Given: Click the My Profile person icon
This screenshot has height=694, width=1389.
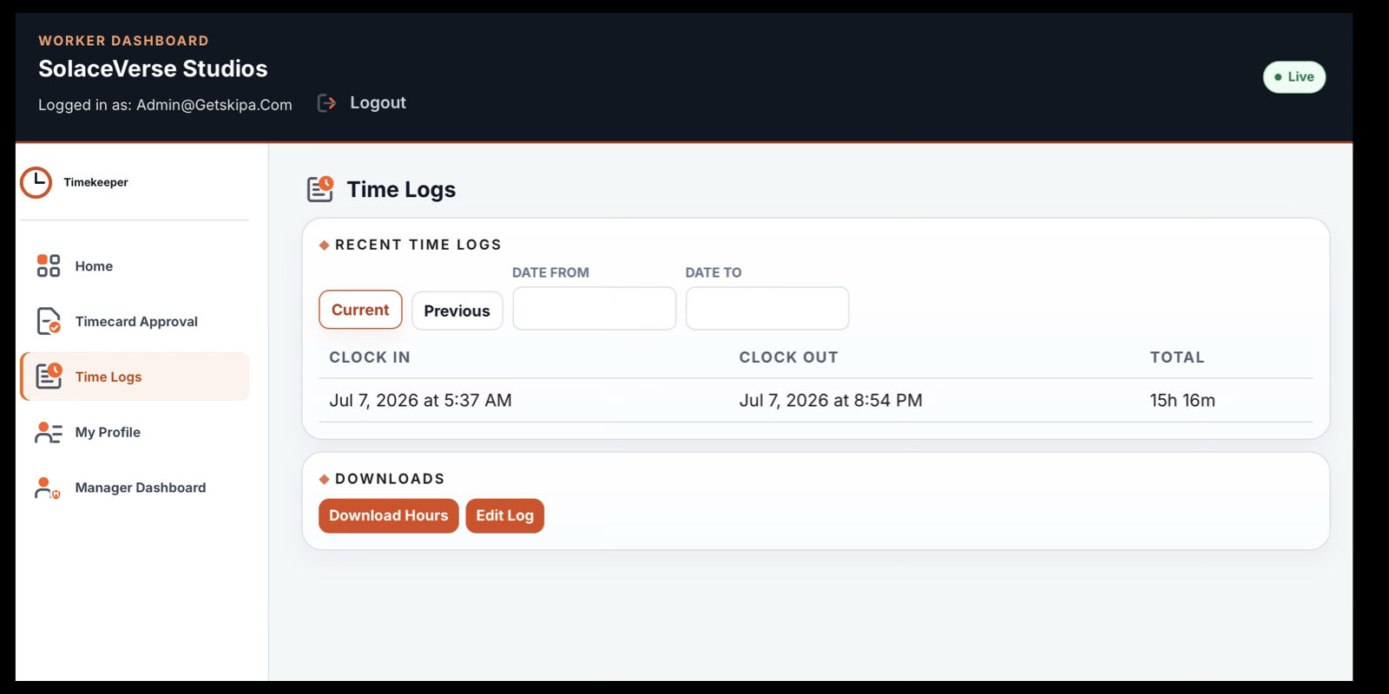Looking at the screenshot, I should point(49,432).
